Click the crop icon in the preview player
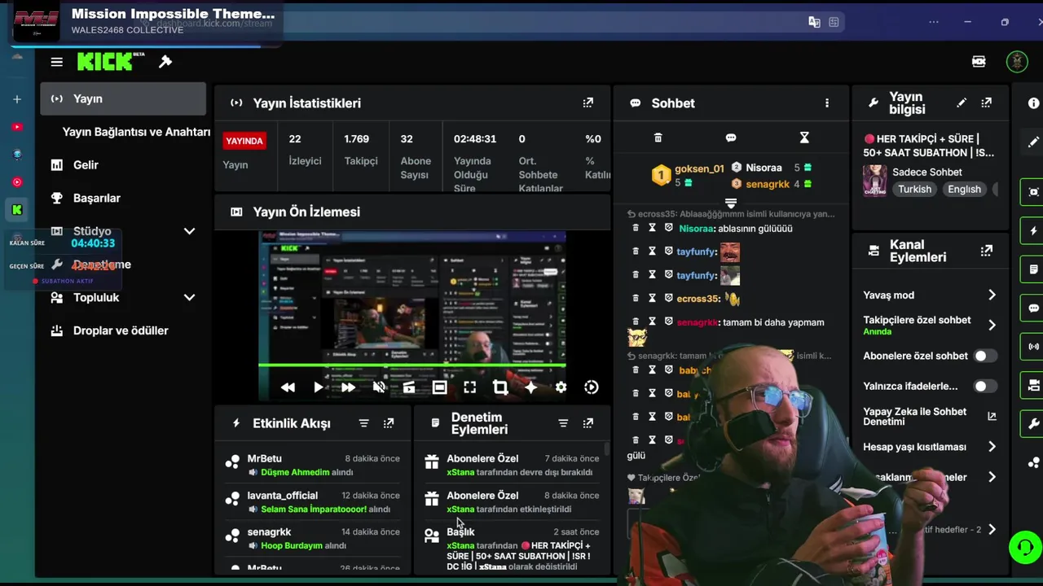The width and height of the screenshot is (1043, 586). (500, 387)
